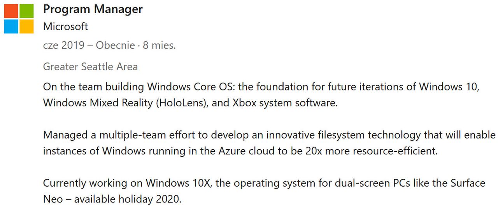Click the blue square of Microsoft logo
Image resolution: width=498 pixels, height=206 pixels.
coord(11,26)
